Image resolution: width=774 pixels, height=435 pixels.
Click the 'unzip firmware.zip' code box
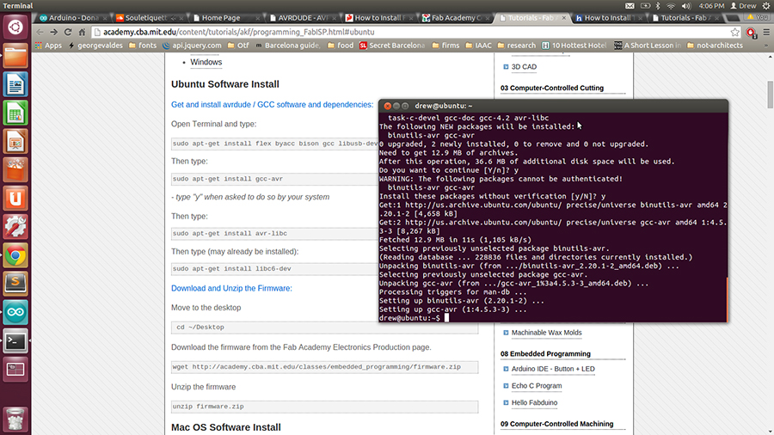coord(325,407)
